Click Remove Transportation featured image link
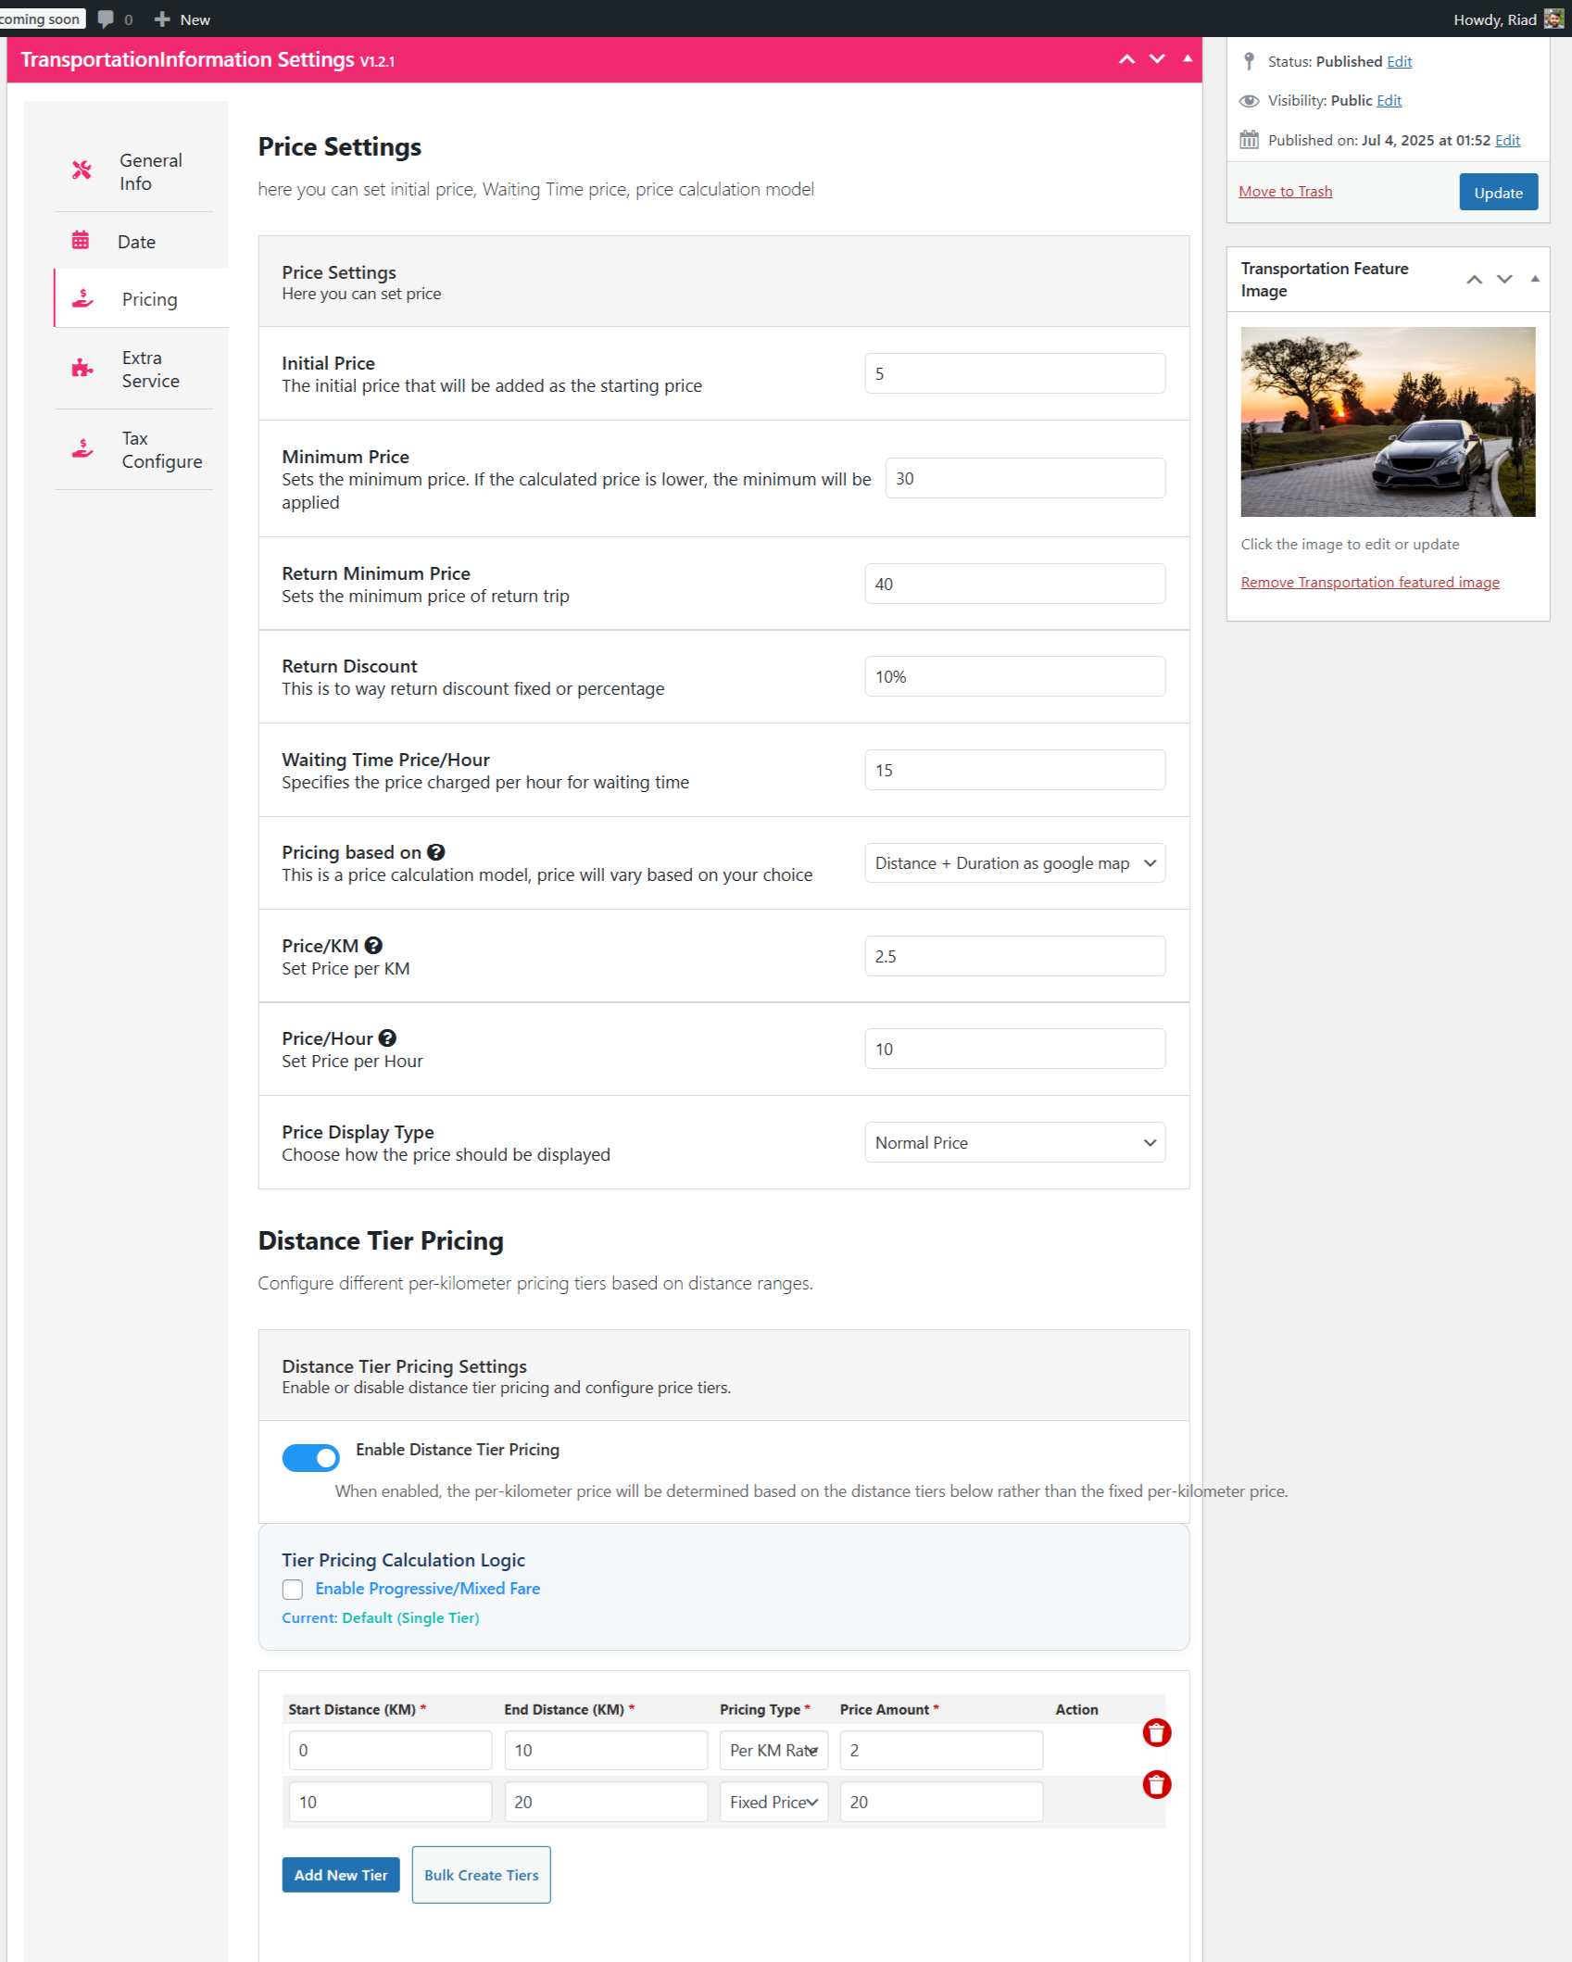The image size is (1572, 1962). click(x=1369, y=582)
